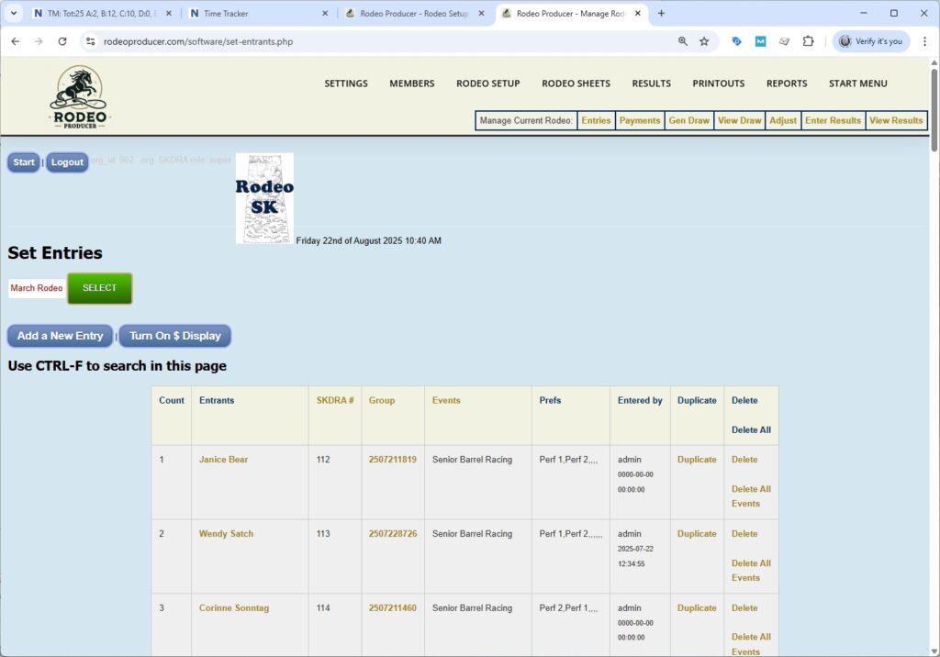The width and height of the screenshot is (940, 657).
Task: Reload the page with the refresh icon
Action: 62,41
